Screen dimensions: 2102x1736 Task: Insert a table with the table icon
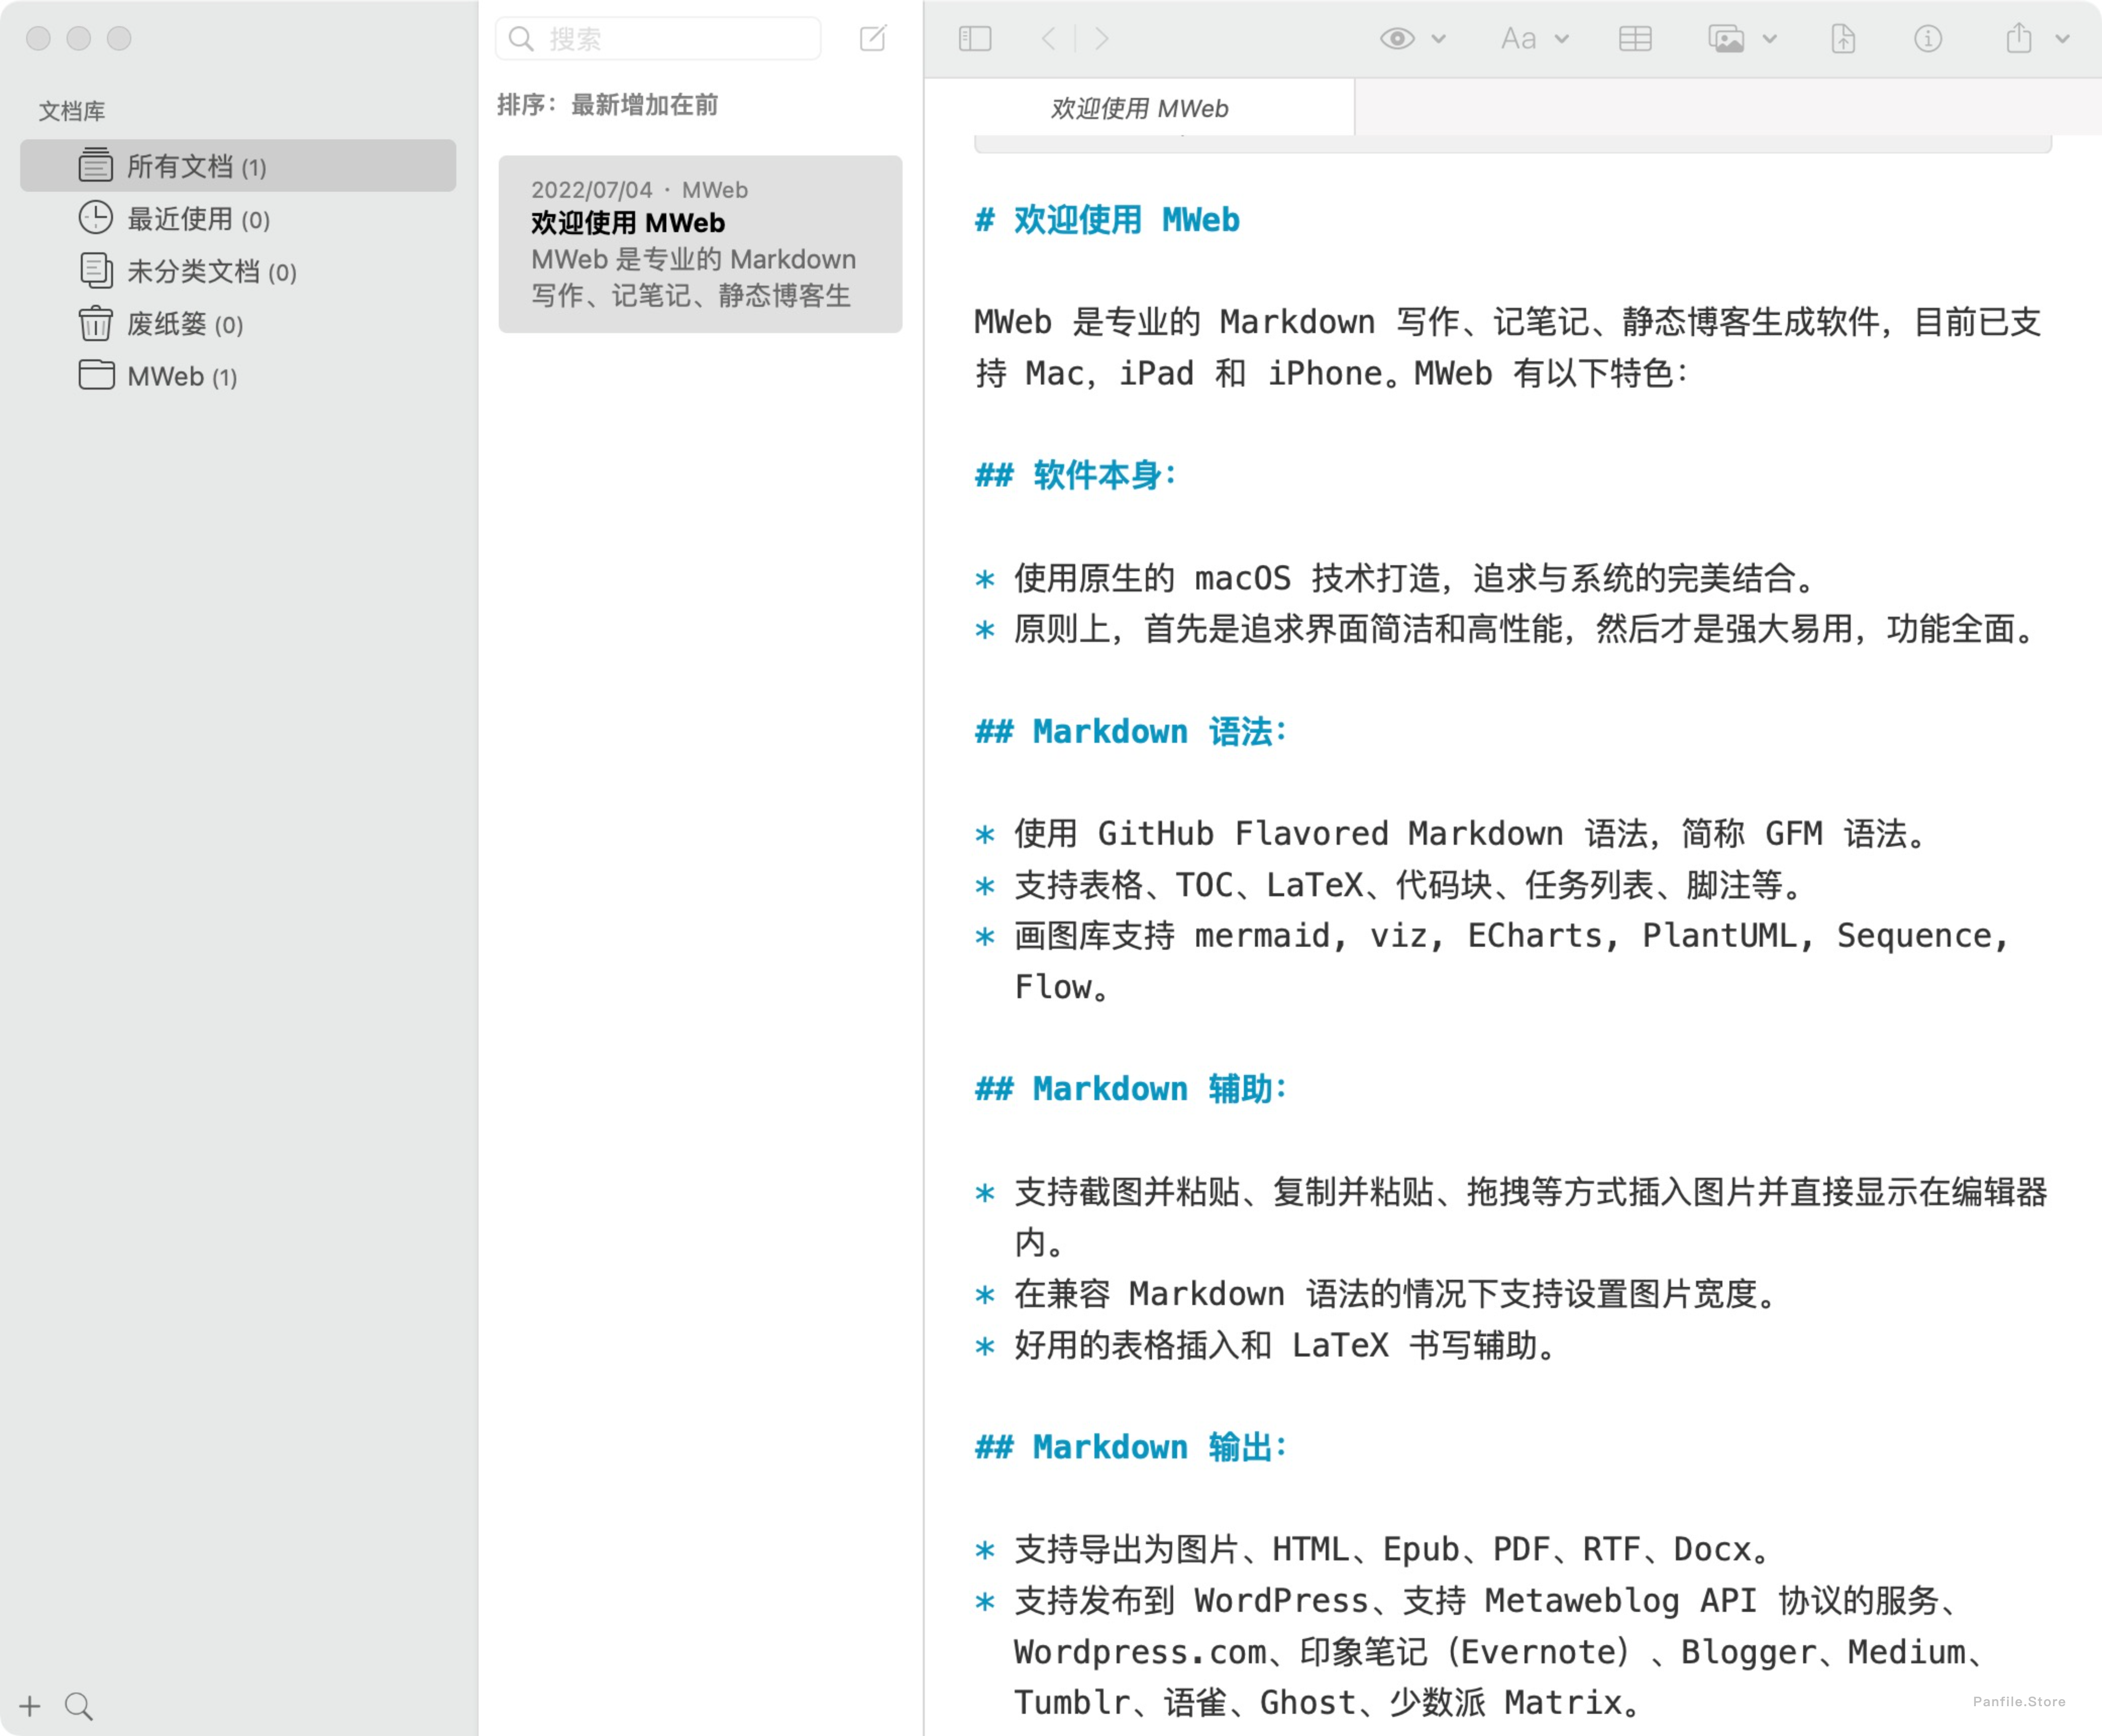(x=1635, y=39)
